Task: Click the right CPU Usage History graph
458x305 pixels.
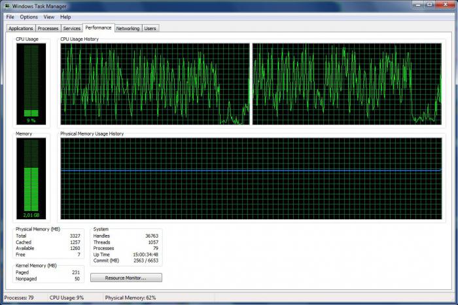Action: [347, 84]
